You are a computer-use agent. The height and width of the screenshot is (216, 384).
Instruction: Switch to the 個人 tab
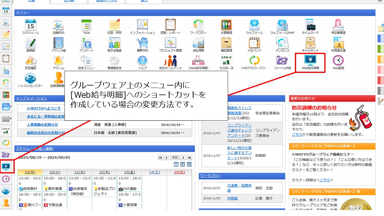coord(144,1)
